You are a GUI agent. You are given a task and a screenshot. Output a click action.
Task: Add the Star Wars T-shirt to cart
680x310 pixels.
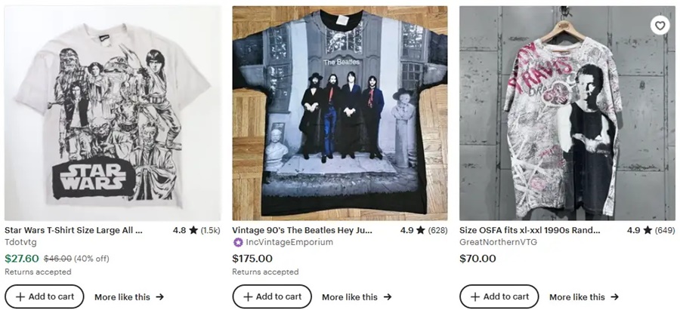(45, 296)
